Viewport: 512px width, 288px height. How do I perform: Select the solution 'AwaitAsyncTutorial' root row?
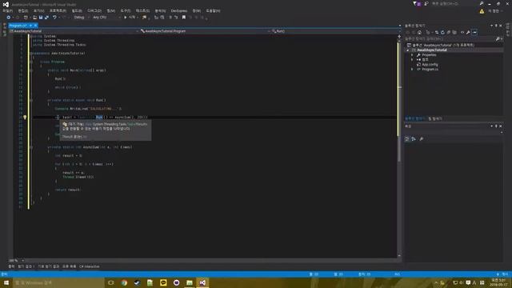[x=454, y=46]
